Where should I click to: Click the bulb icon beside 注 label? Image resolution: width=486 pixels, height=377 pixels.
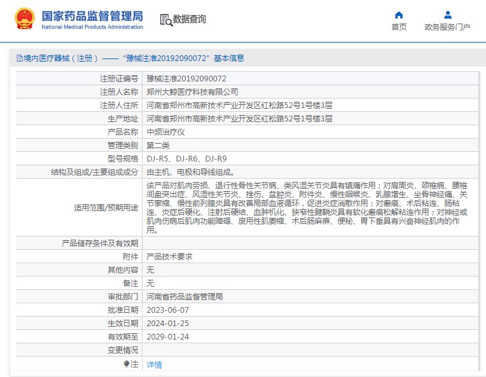click(x=127, y=364)
